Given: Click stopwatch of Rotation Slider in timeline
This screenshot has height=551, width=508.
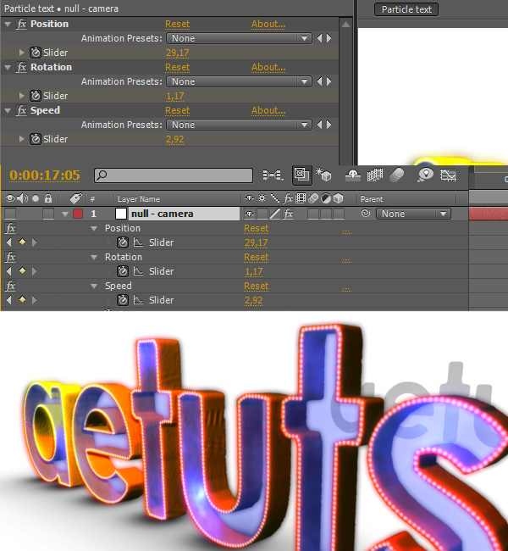Looking at the screenshot, I should 123,271.
